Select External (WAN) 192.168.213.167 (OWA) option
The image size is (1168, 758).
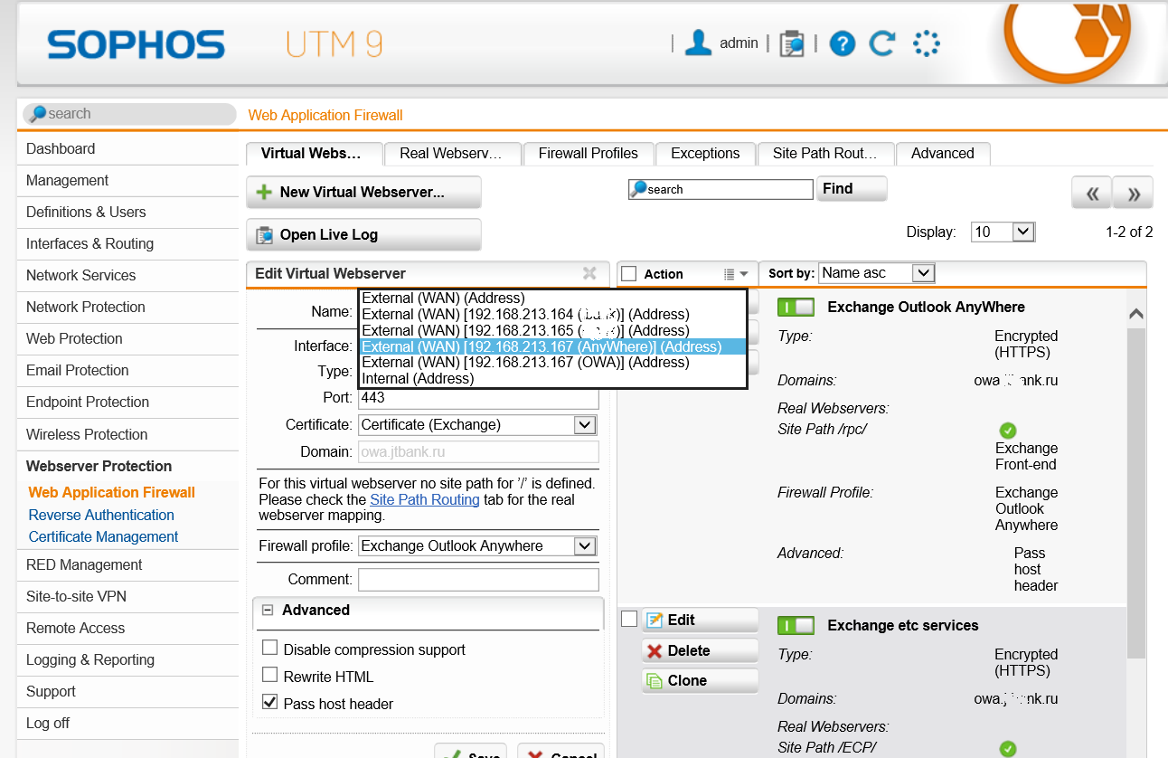click(553, 363)
